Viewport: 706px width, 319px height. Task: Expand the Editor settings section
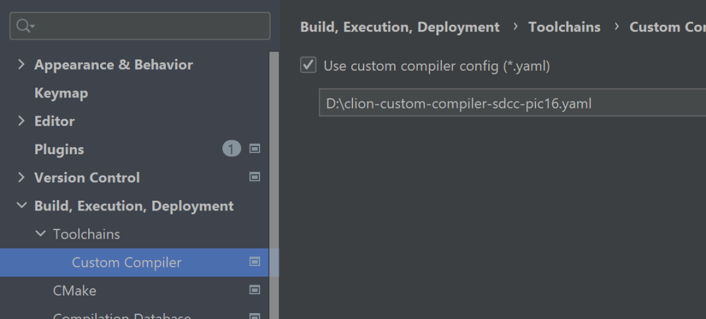[x=21, y=120]
